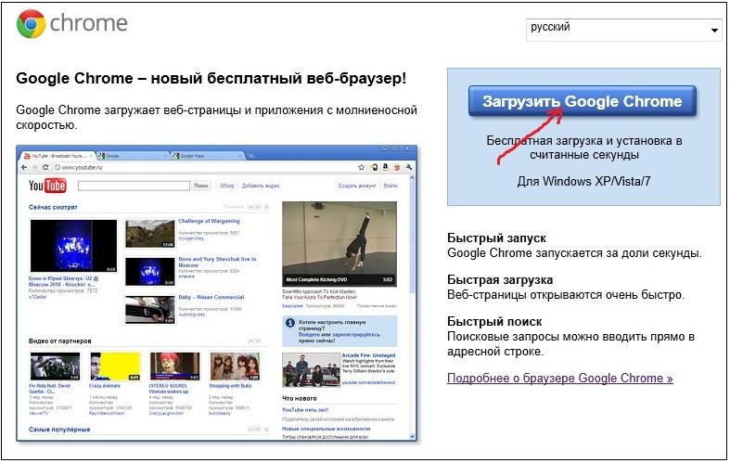Close the Google Maps tab with its X
Screen dimensions: 730x463
coord(241,156)
